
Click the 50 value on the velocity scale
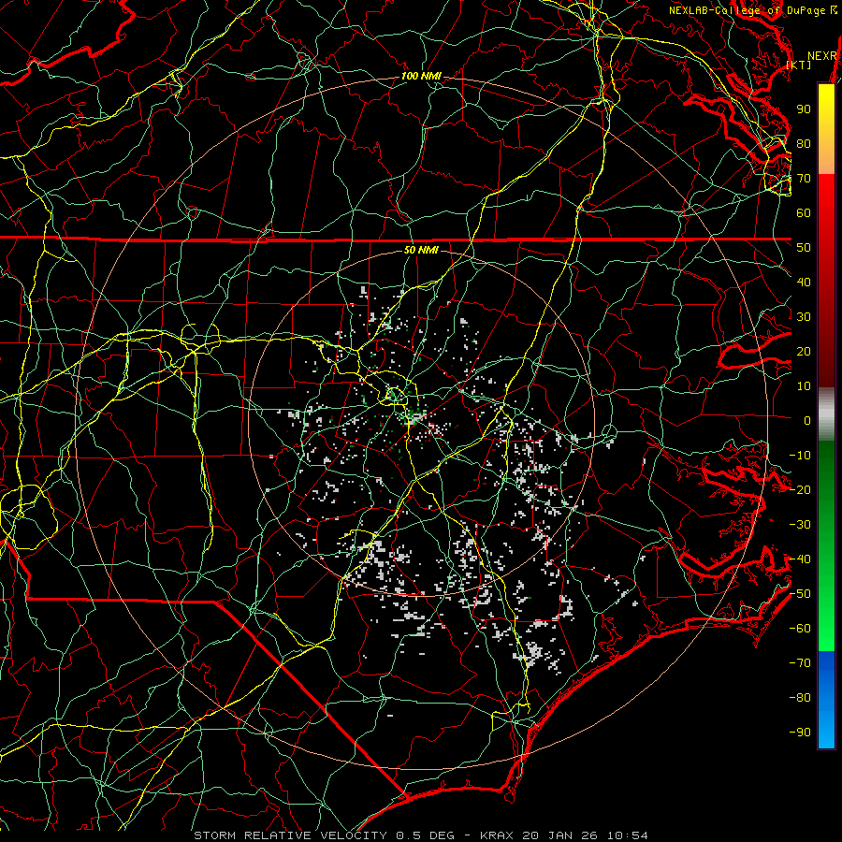[x=804, y=248]
